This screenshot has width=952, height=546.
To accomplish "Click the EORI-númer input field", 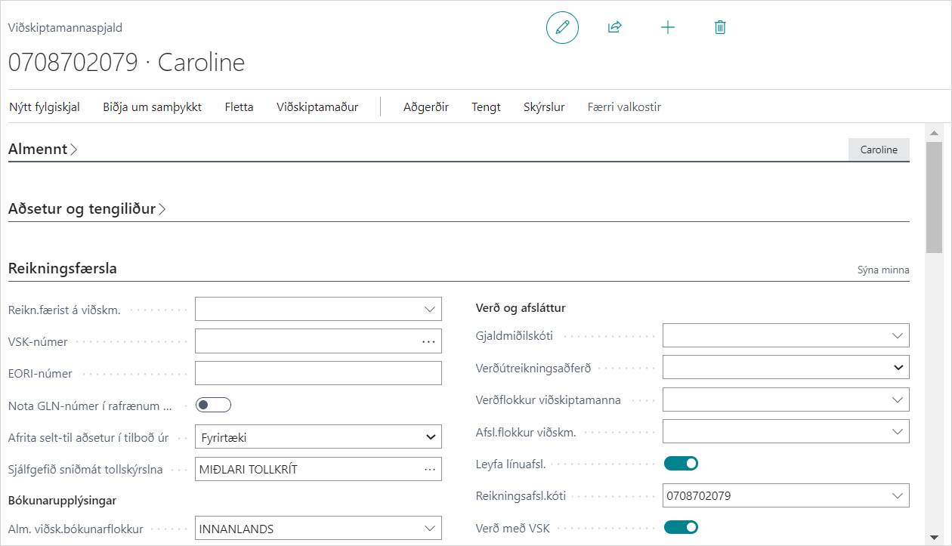I will (x=318, y=373).
